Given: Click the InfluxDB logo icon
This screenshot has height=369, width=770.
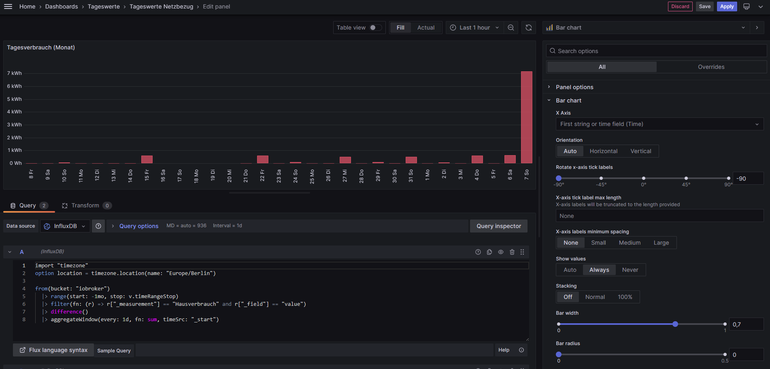Looking at the screenshot, I should pyautogui.click(x=47, y=226).
